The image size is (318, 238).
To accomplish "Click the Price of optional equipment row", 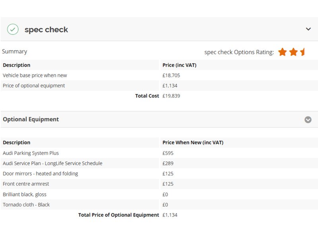I will click(34, 86).
